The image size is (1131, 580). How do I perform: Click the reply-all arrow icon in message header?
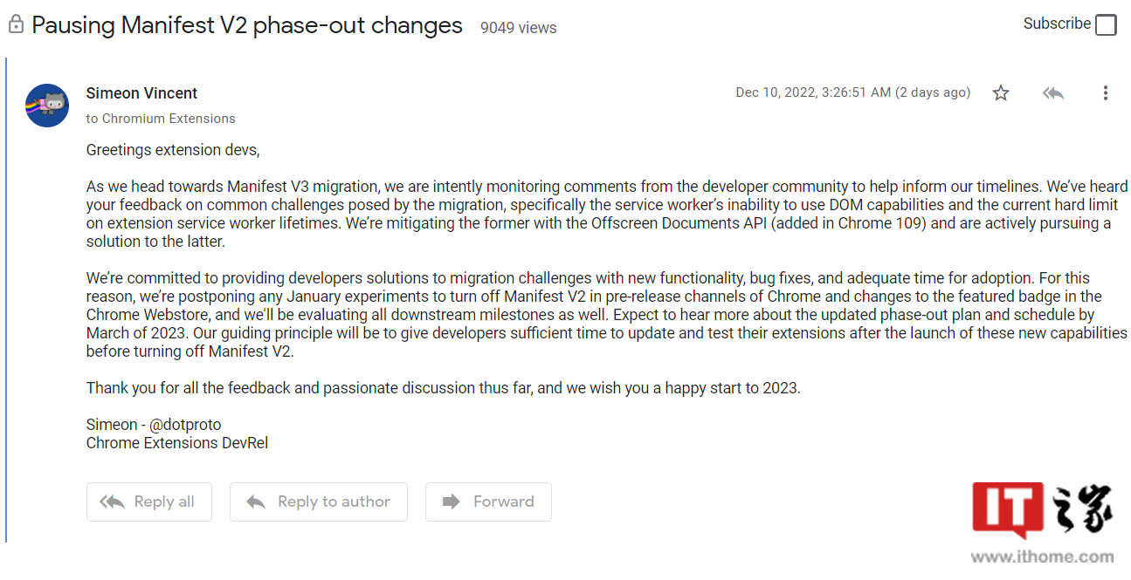point(1053,92)
